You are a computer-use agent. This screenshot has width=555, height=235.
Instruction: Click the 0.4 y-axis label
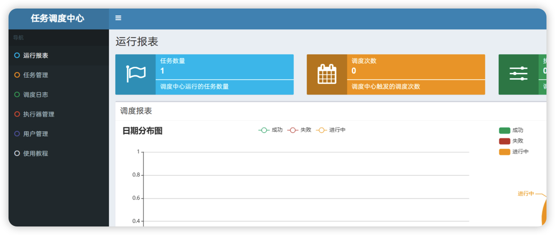point(136,221)
